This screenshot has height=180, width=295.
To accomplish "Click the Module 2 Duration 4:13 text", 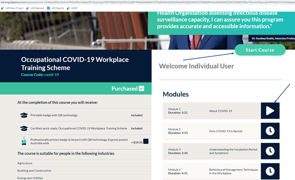I will tap(178, 131).
